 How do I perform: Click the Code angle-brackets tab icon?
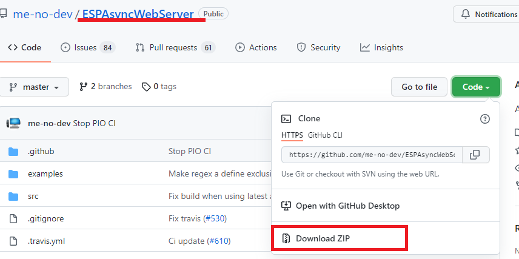coord(13,47)
